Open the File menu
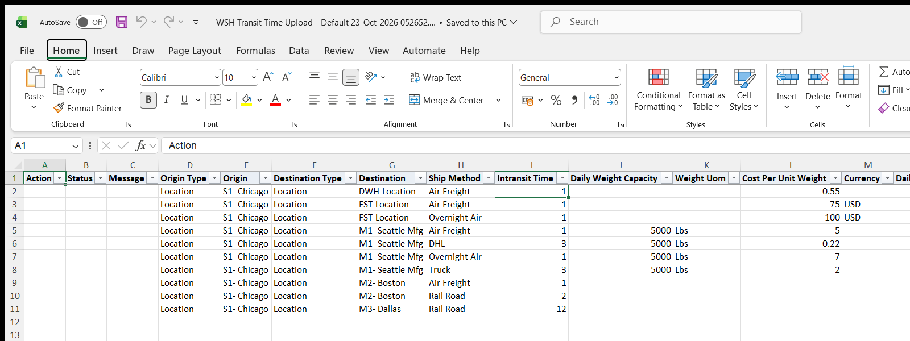 pos(27,51)
